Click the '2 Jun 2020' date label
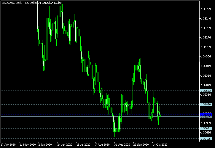 (45, 144)
